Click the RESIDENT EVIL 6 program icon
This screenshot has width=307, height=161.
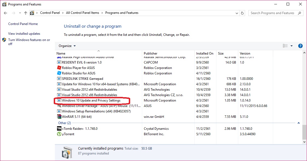[x=59, y=62]
